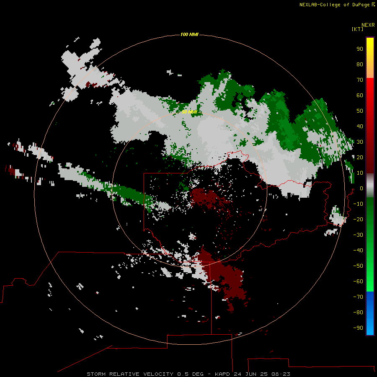Click the NEXLAB-College of DuPage credit text

334,5
